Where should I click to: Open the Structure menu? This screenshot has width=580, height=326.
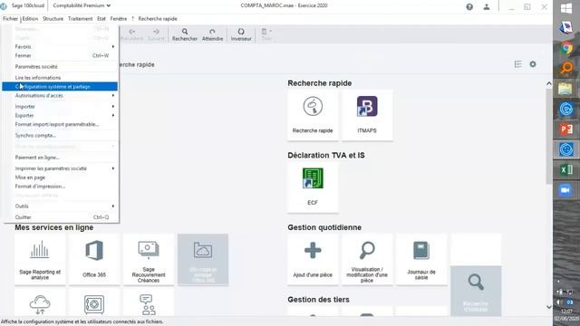click(x=53, y=18)
